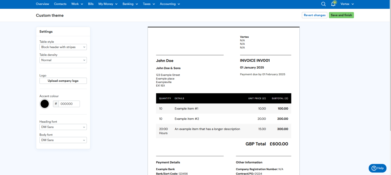Go to the Bills page
Screen dimensions: 391x175
click(x=91, y=4)
